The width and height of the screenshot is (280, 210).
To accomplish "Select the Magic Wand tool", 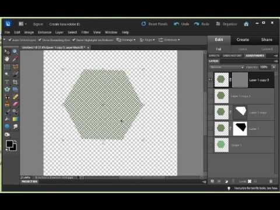I will (7, 74).
